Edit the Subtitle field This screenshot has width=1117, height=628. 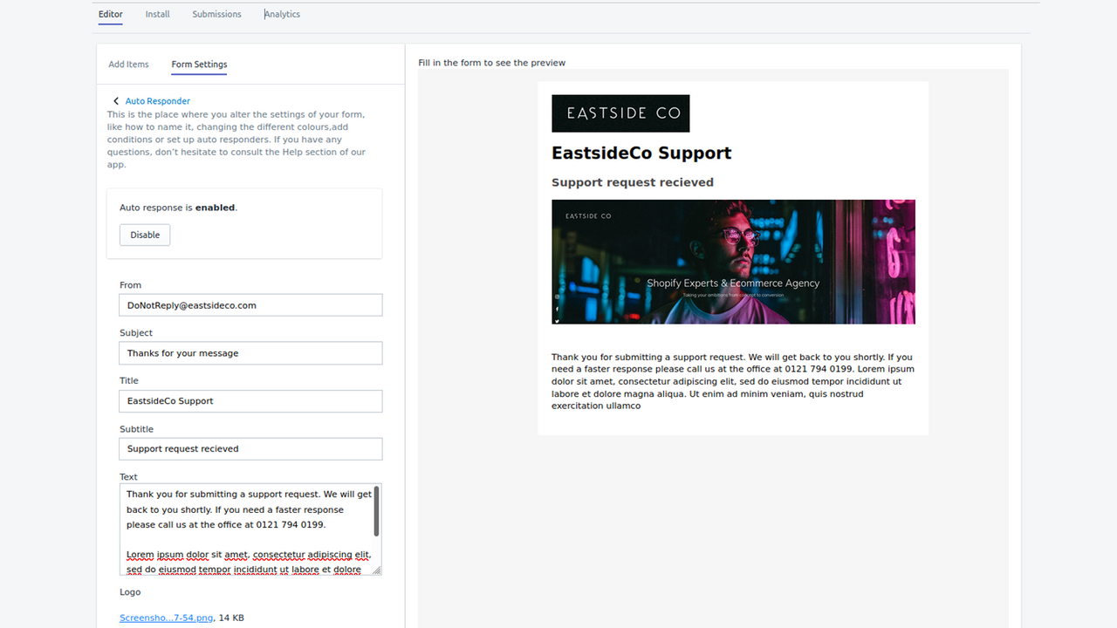(250, 448)
